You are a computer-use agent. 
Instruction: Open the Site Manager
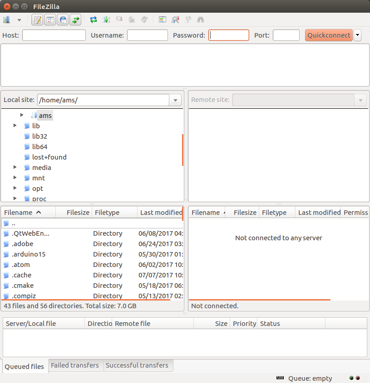tap(6, 19)
